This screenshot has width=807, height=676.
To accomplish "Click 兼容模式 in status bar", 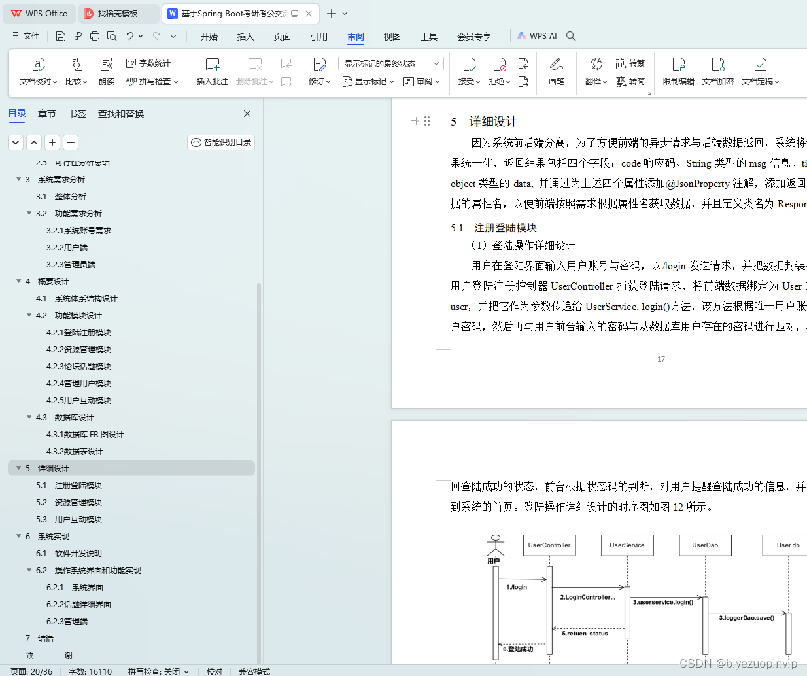I will [254, 671].
